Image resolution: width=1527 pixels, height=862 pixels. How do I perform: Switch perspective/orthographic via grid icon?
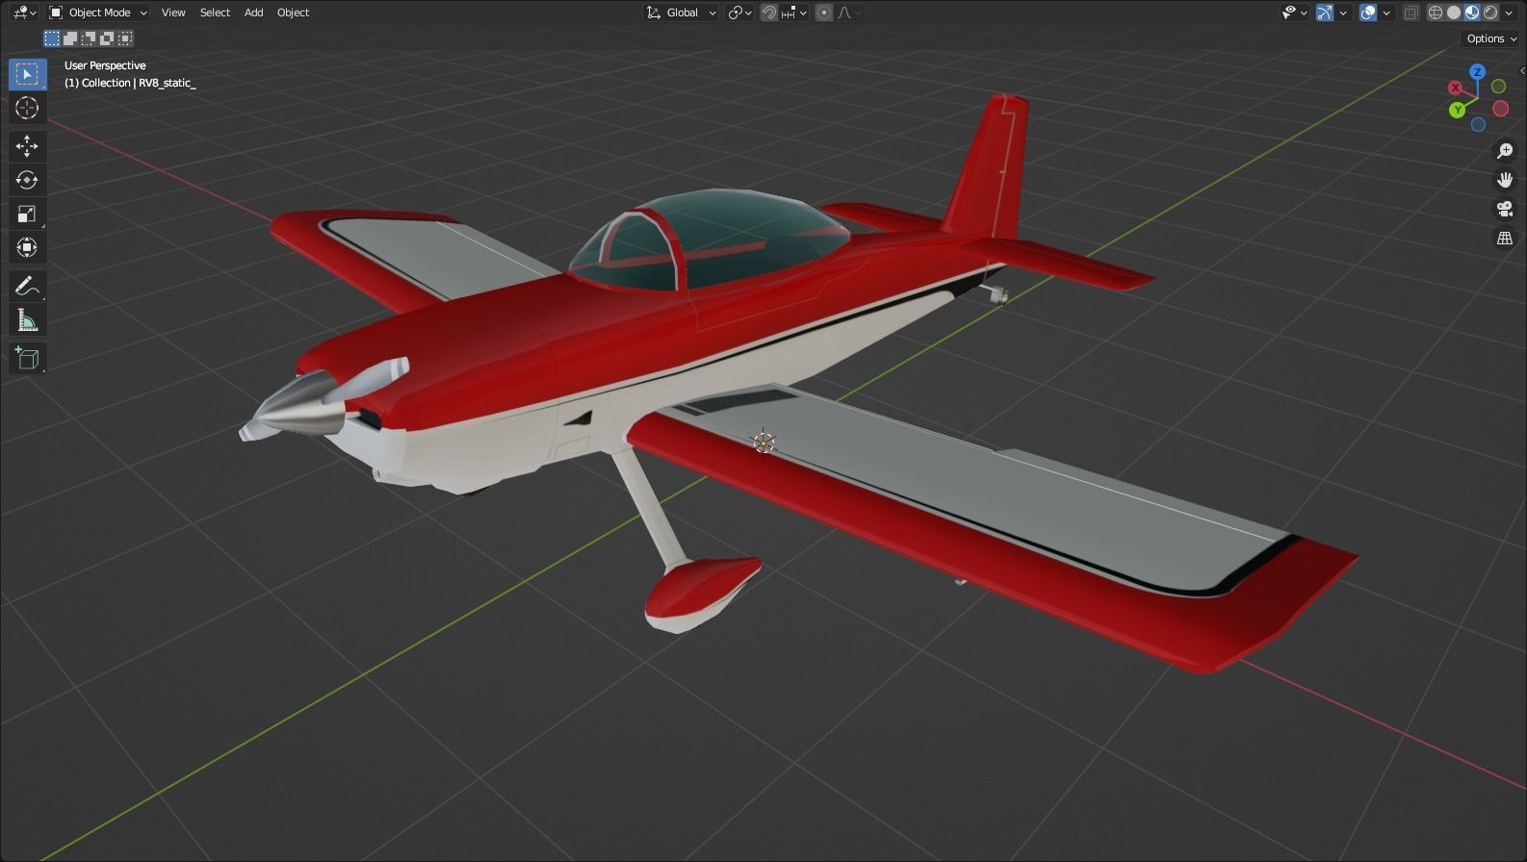tap(1505, 238)
